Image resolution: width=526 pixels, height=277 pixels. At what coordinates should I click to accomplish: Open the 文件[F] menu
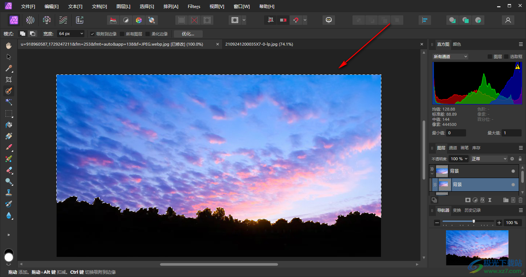tap(28, 7)
